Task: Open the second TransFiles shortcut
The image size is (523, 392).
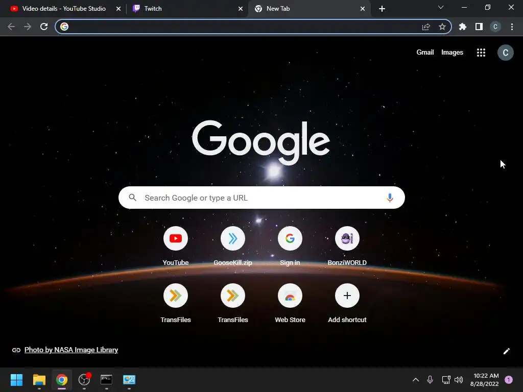Action: click(233, 296)
